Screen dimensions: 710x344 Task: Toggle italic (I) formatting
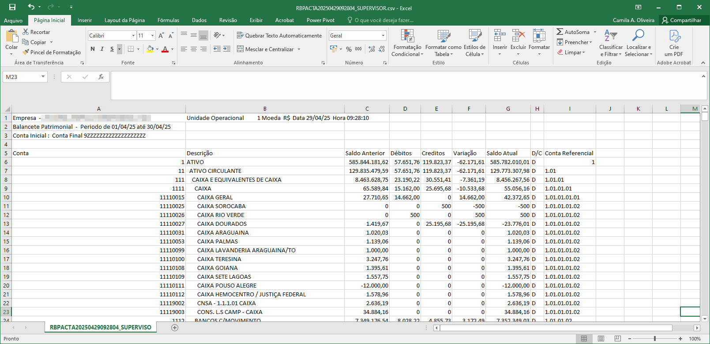(x=102, y=49)
